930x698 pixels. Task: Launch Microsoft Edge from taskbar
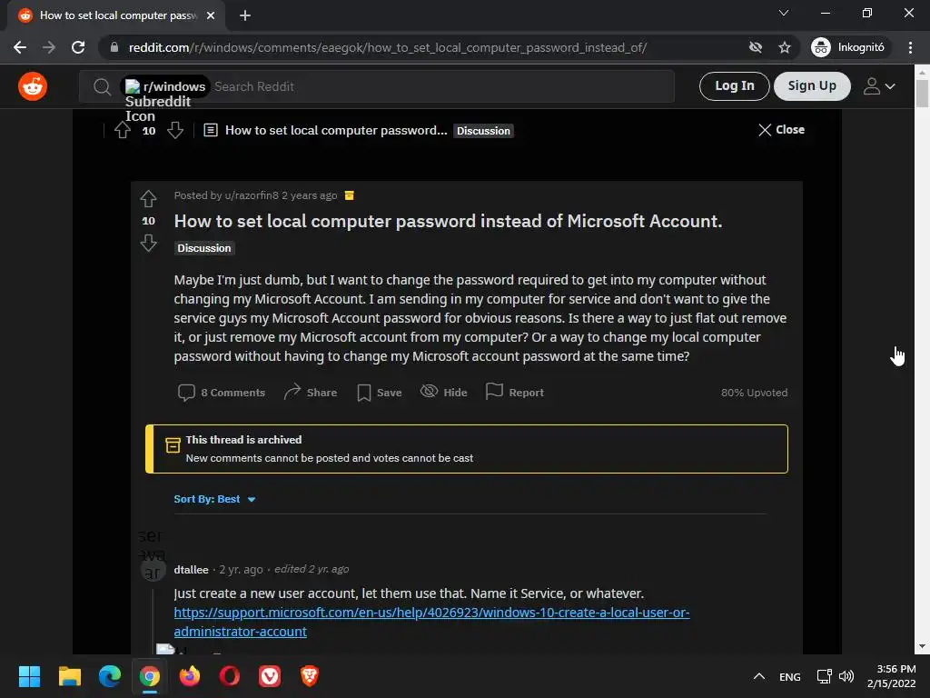(x=109, y=676)
